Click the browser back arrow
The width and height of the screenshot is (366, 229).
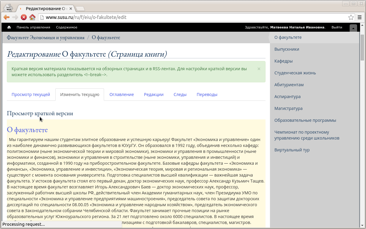click(7, 17)
